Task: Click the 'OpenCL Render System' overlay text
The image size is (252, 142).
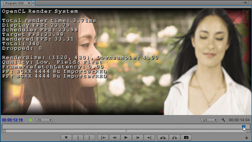Action: click(x=40, y=11)
